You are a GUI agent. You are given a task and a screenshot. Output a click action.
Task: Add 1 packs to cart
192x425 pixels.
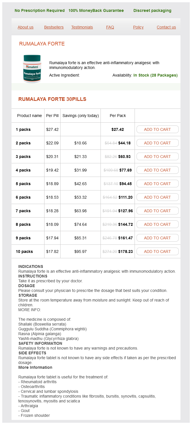click(157, 129)
